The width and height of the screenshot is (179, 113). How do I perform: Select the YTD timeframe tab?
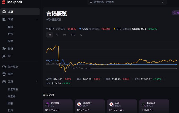coord(73,35)
